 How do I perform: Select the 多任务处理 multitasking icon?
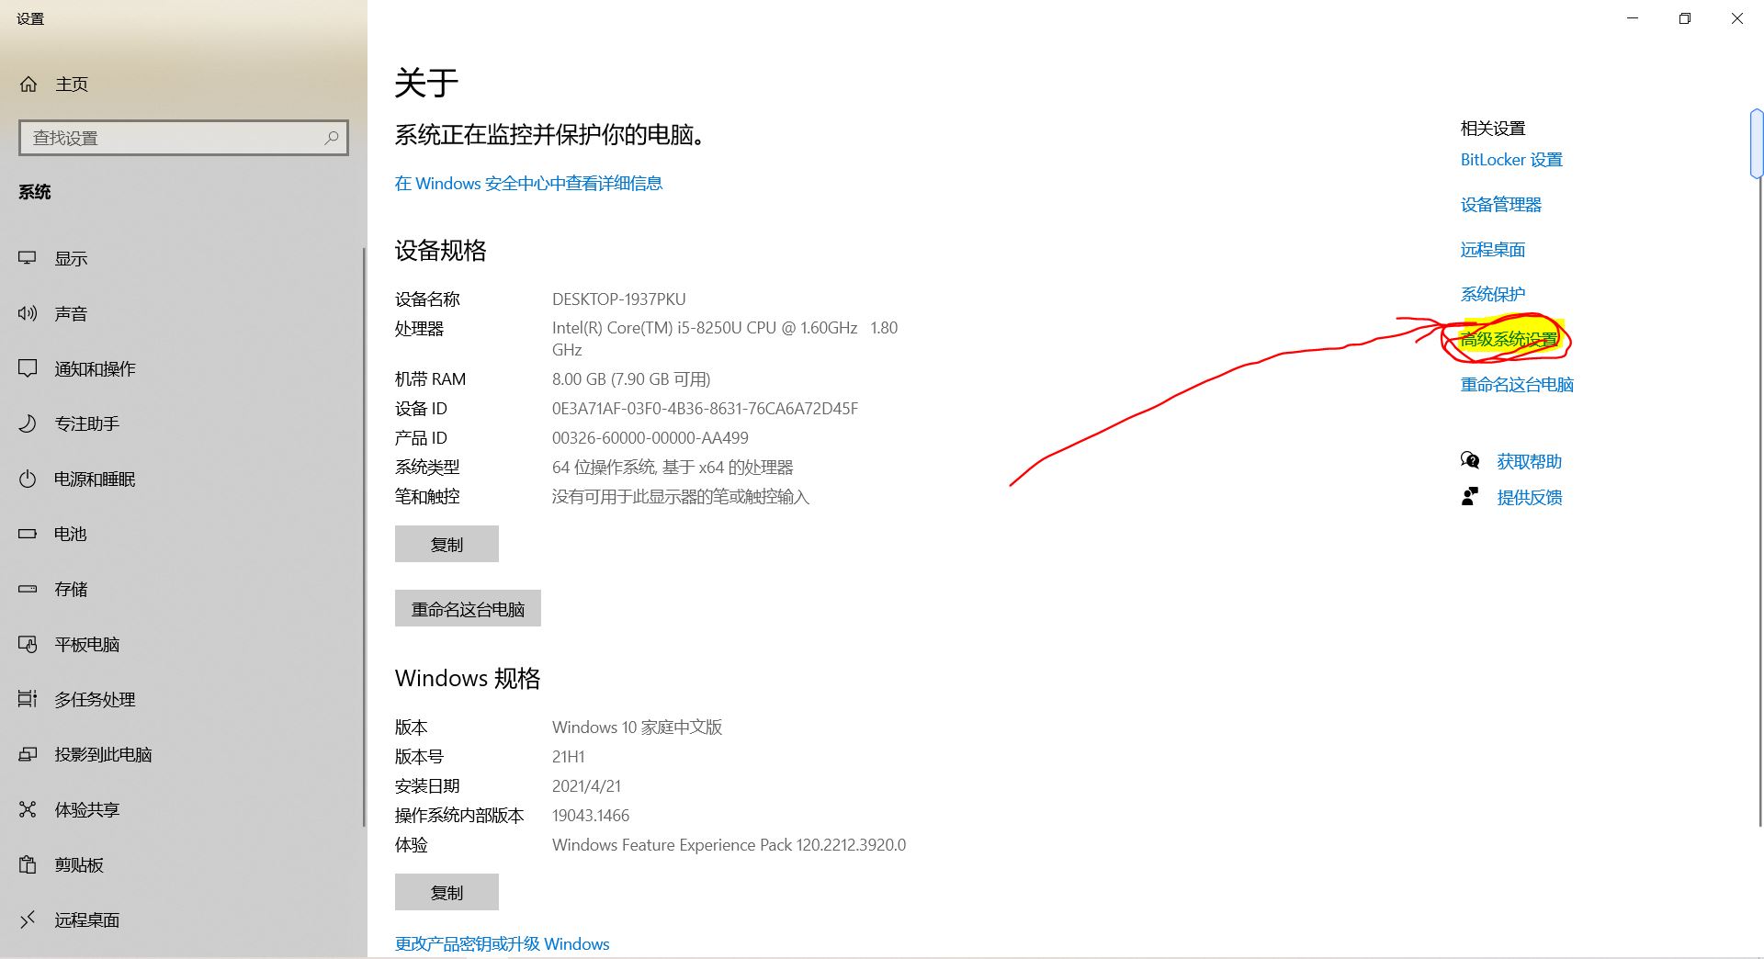(28, 699)
